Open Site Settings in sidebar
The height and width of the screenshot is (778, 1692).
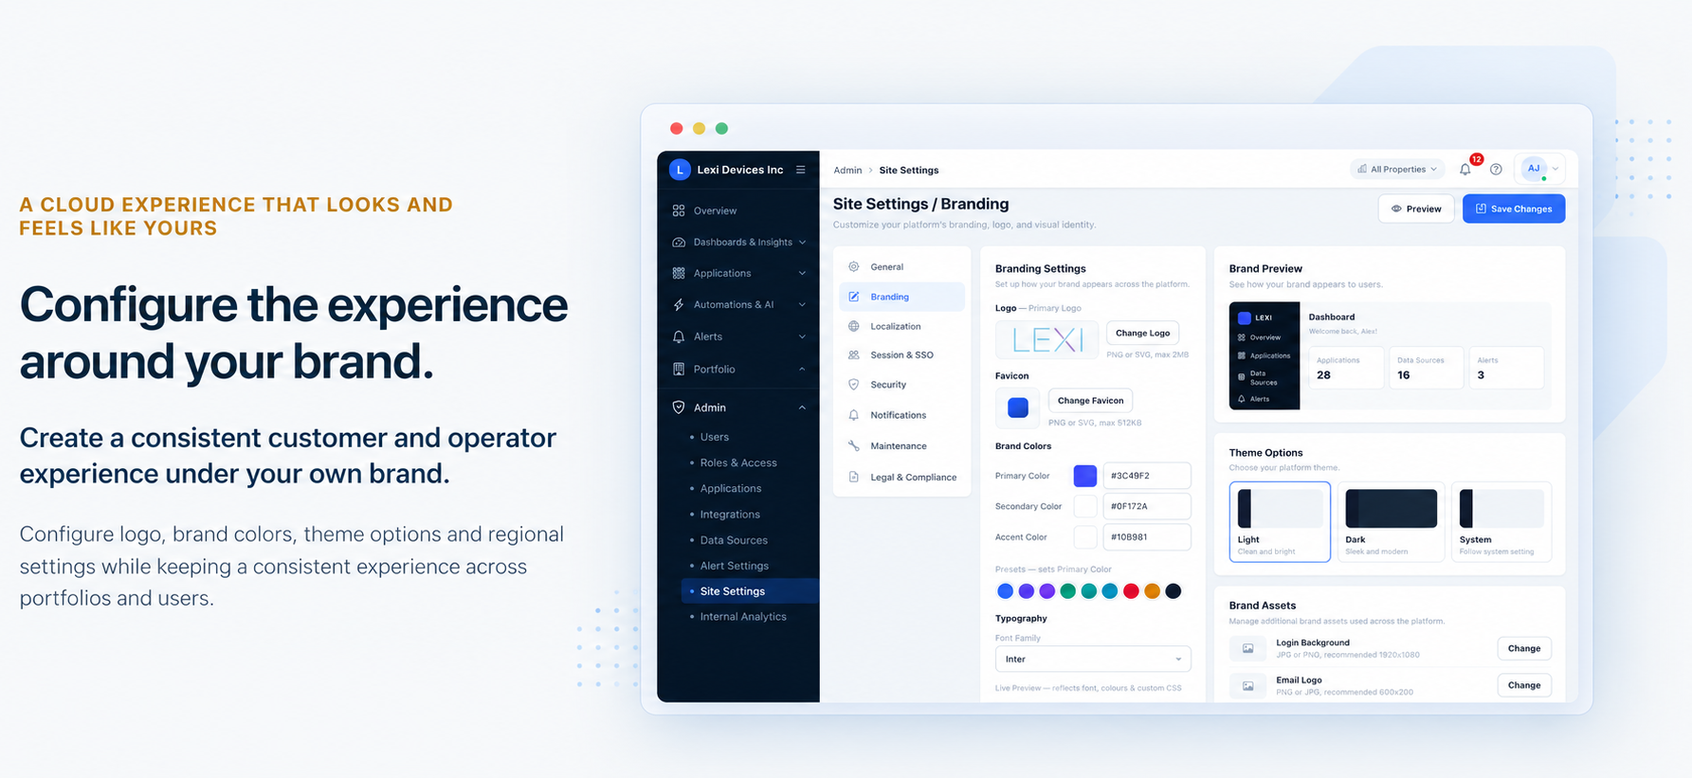pos(749,590)
